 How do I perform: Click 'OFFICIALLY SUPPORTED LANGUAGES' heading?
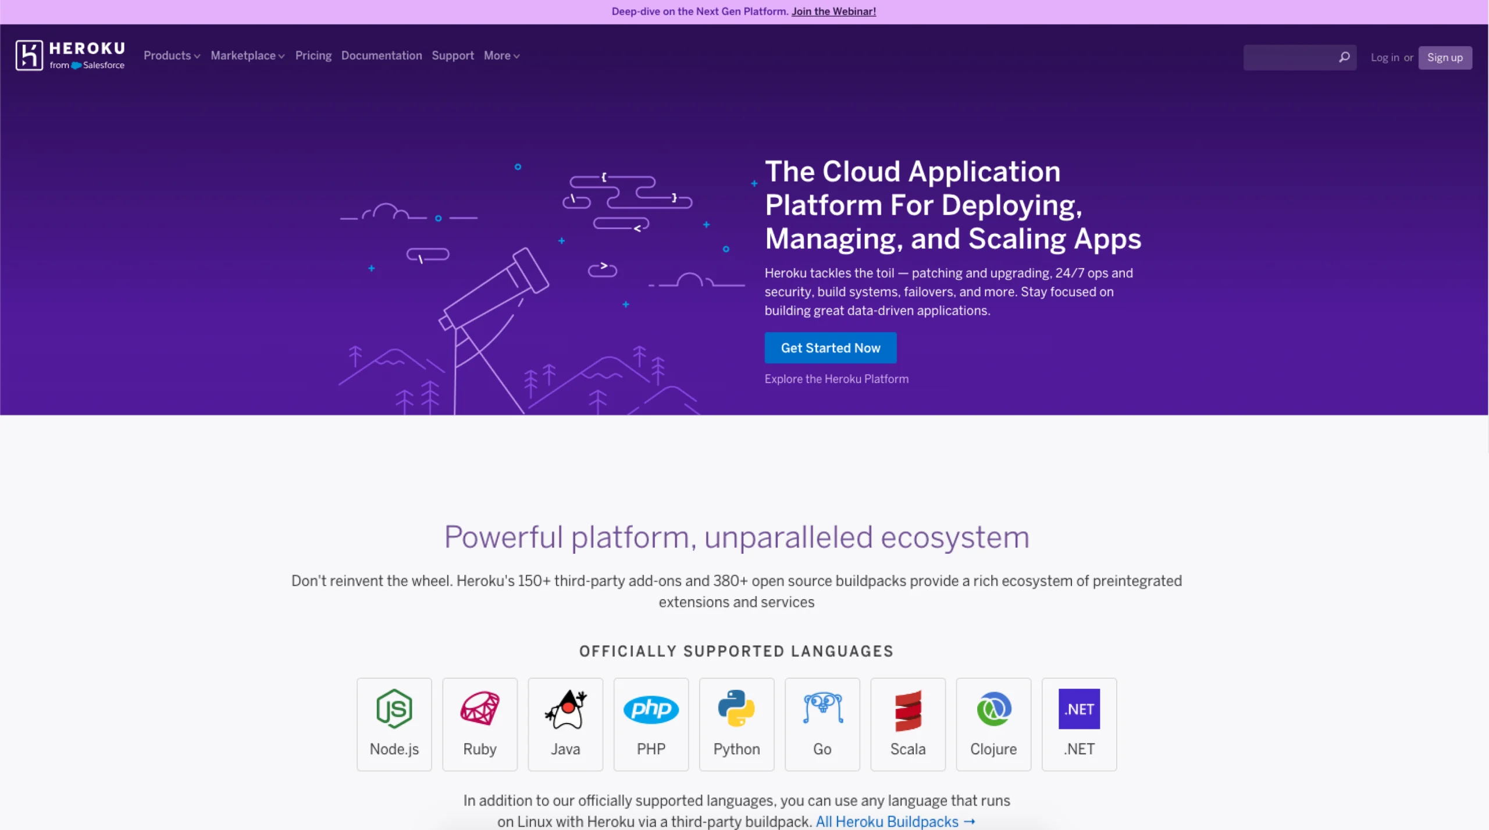click(736, 651)
